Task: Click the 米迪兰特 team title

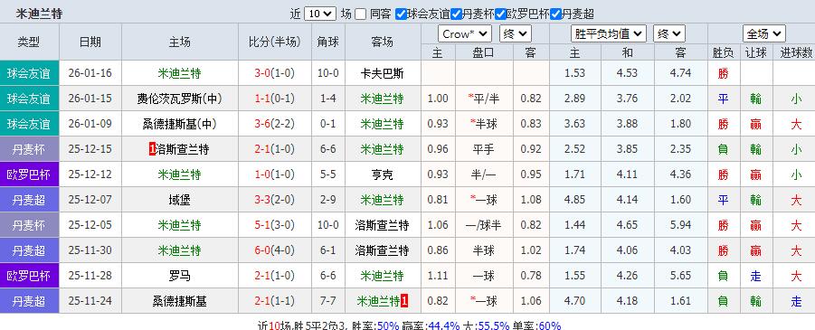Action: 39,14
